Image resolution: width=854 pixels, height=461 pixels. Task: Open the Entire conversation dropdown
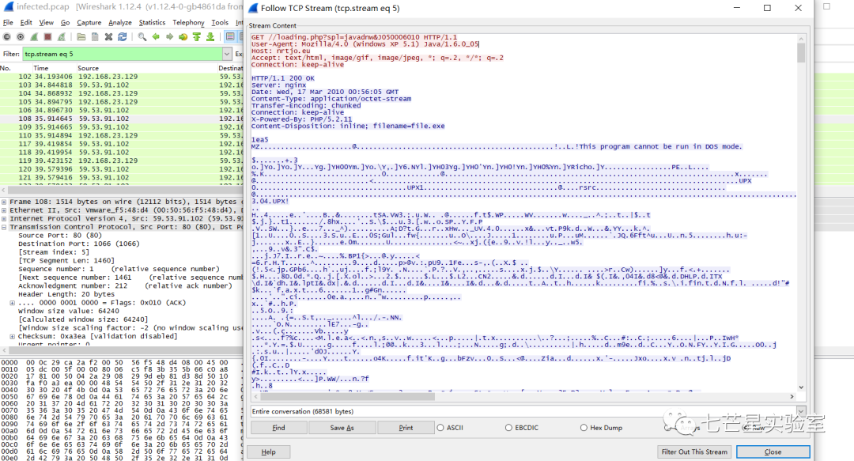[x=800, y=411]
